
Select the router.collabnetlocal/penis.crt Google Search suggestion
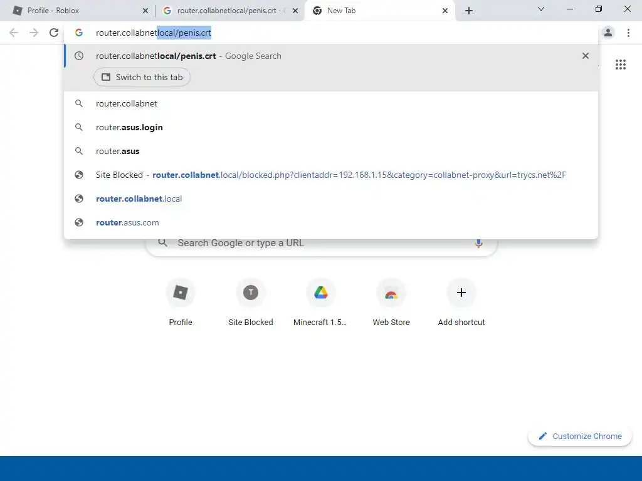pos(331,56)
